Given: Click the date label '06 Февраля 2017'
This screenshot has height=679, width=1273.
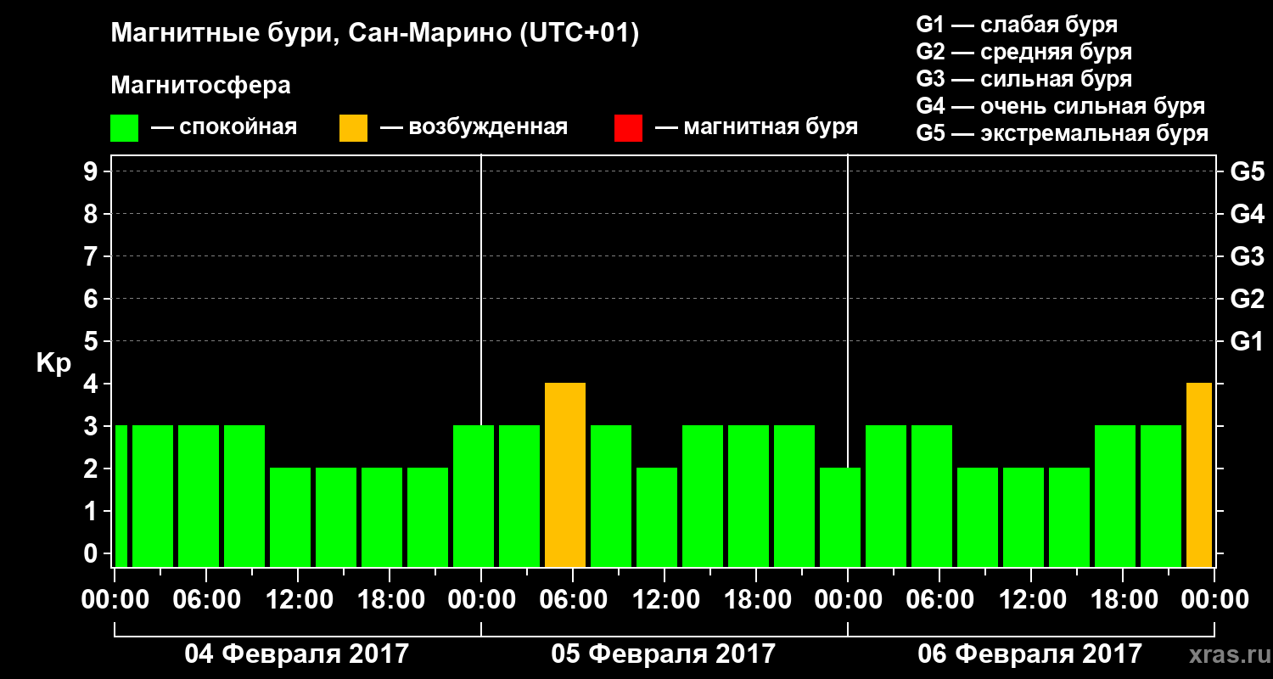Looking at the screenshot, I should (x=1030, y=654).
